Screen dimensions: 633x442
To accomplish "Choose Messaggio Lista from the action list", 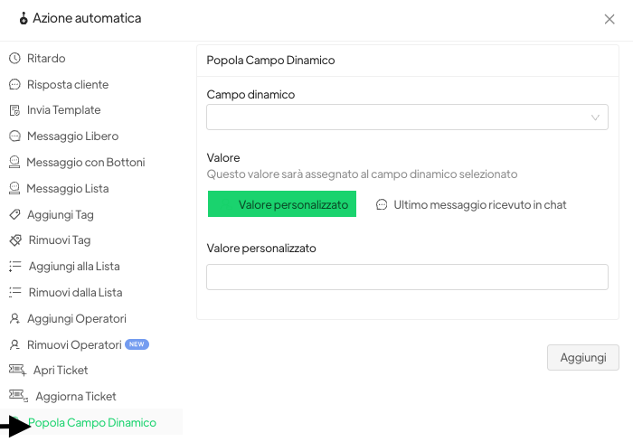I will (68, 189).
